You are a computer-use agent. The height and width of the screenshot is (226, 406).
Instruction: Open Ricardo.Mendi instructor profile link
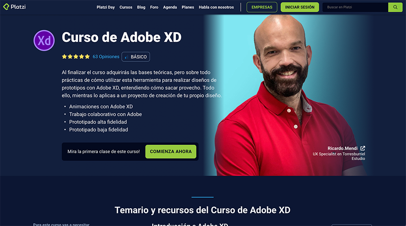(x=342, y=148)
